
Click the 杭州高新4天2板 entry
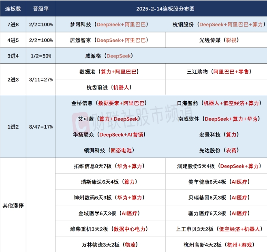(219, 245)
